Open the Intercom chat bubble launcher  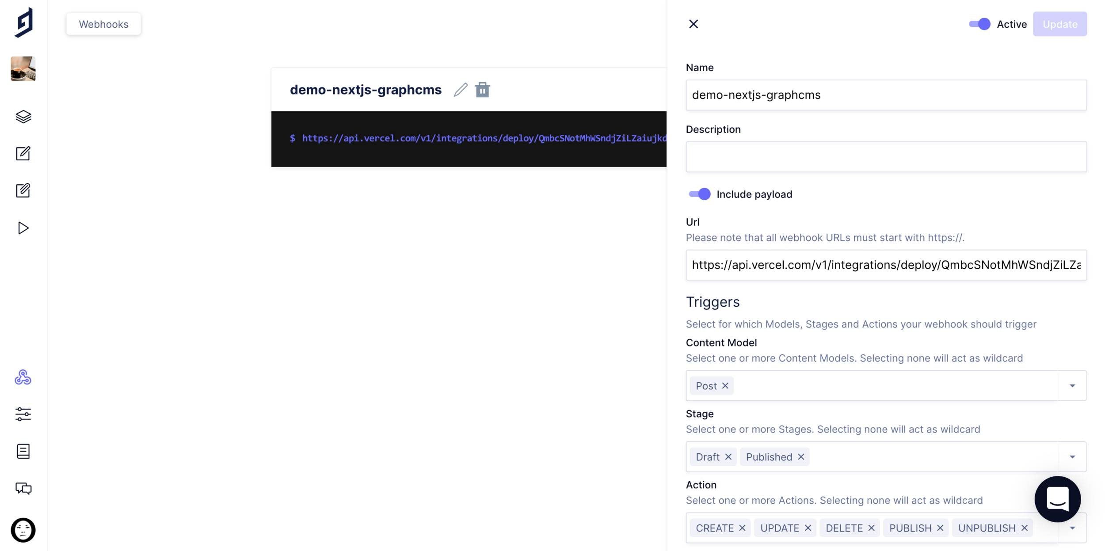click(1057, 499)
